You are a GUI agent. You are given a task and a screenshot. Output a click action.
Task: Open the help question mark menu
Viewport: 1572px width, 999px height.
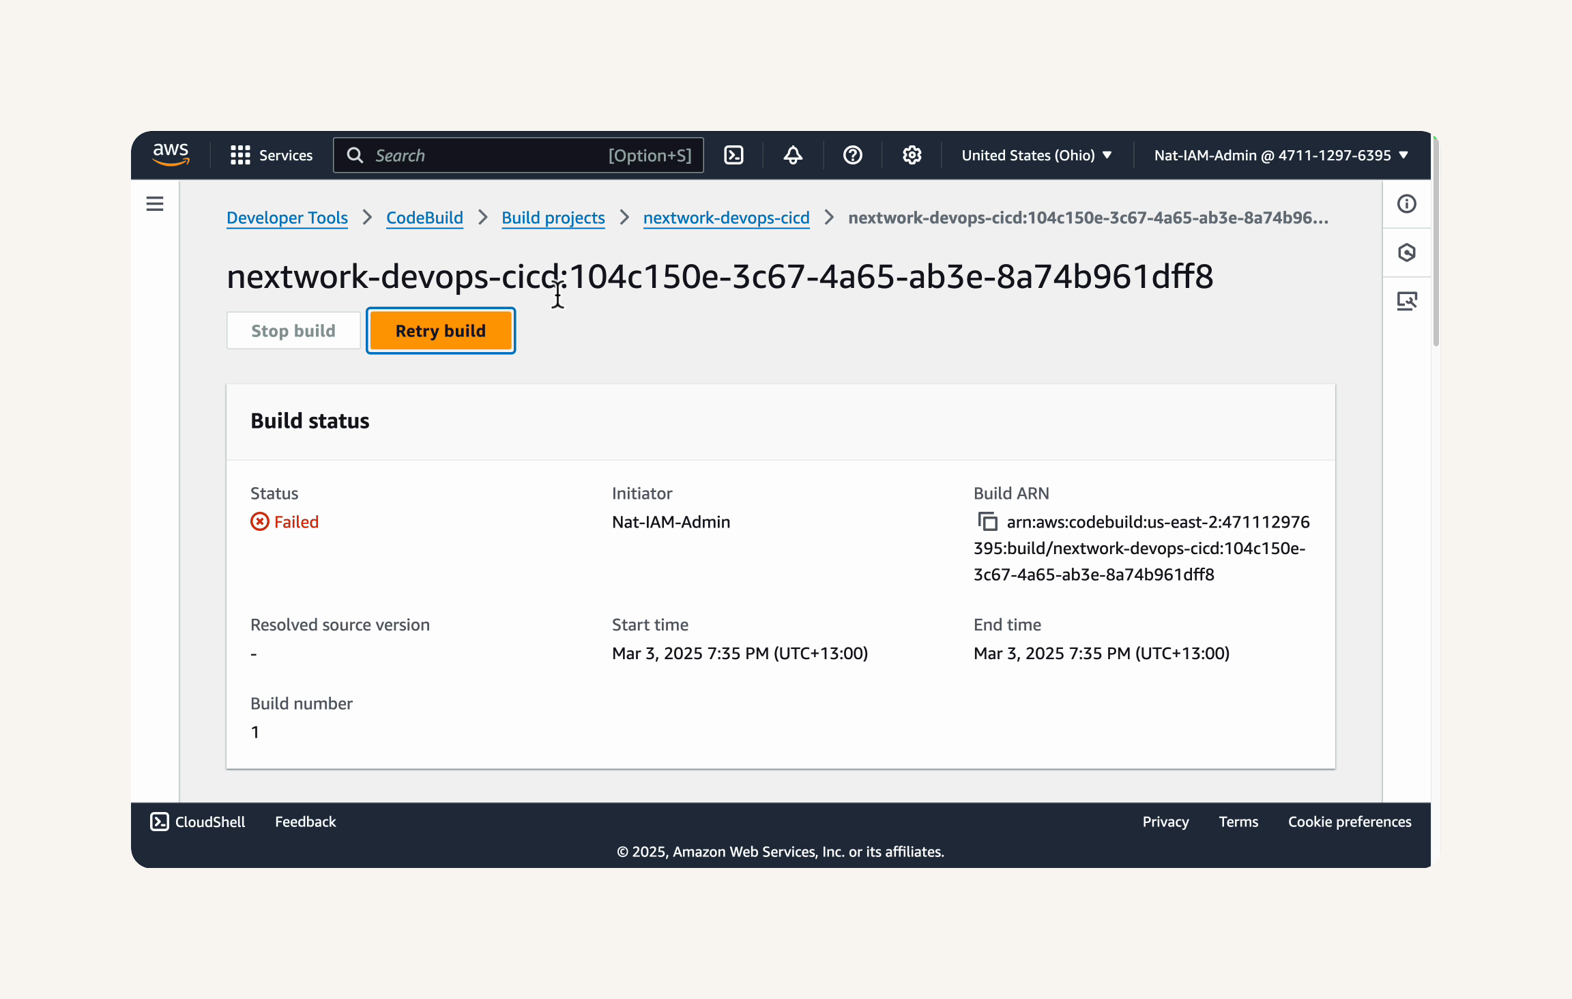click(x=852, y=155)
